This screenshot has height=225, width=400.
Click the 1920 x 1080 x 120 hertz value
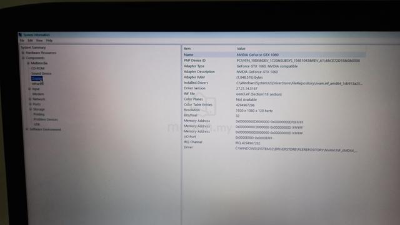254,111
